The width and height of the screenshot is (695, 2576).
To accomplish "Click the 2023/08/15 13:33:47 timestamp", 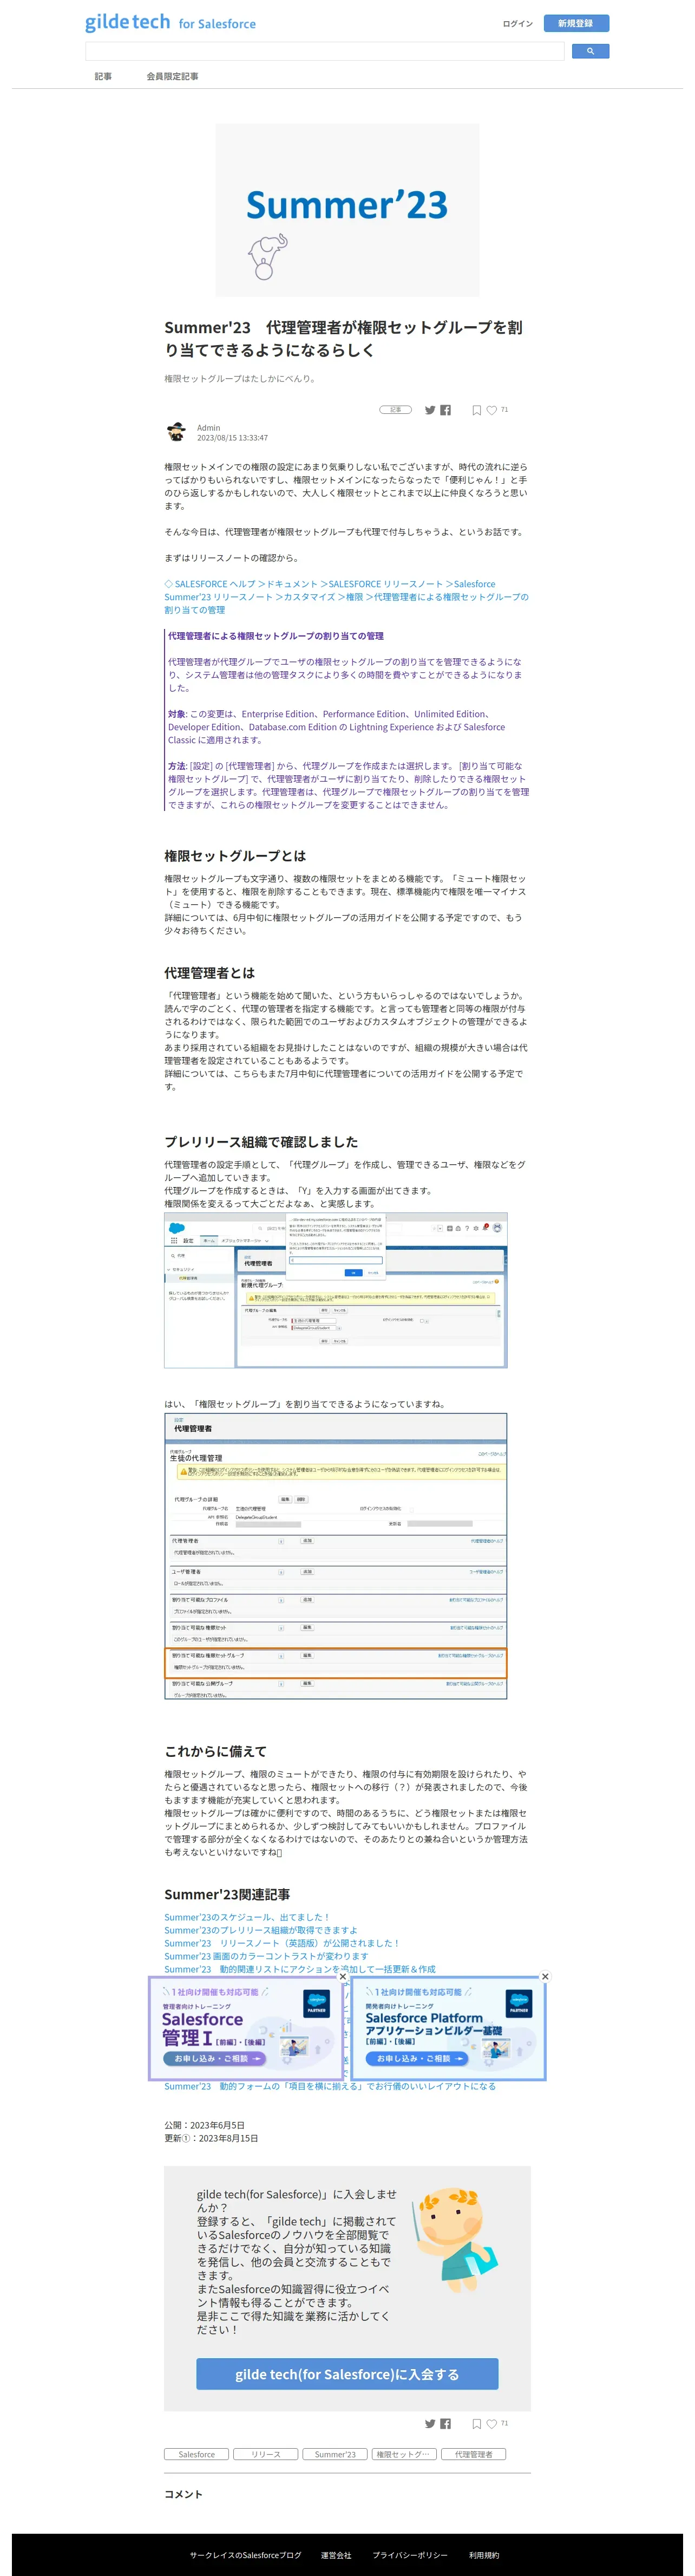I will point(233,438).
